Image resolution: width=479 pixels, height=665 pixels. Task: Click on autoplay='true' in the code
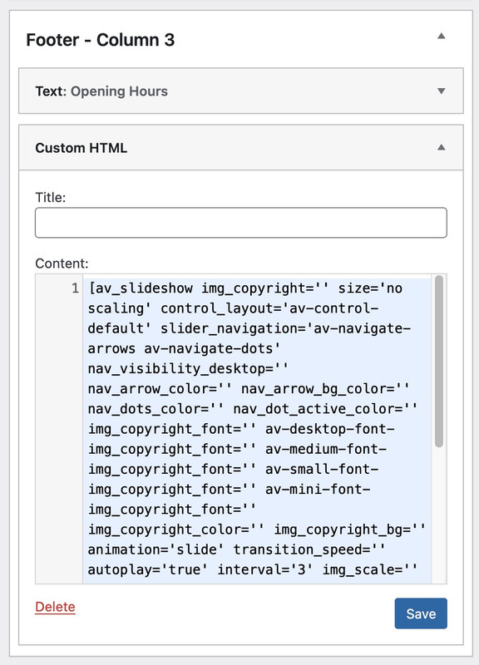(148, 569)
